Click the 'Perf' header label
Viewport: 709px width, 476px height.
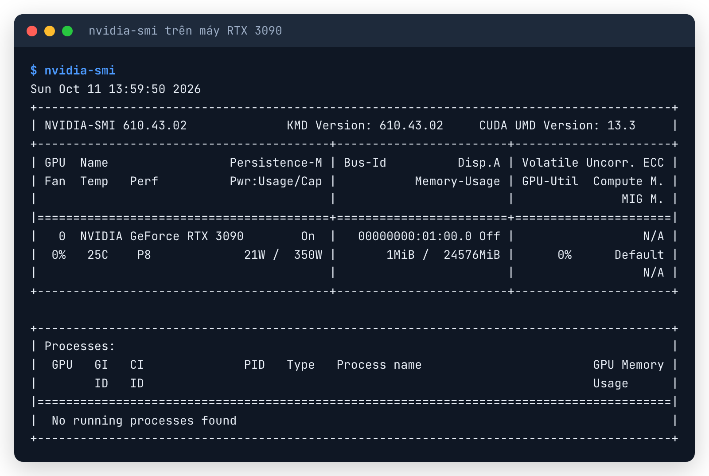[144, 181]
